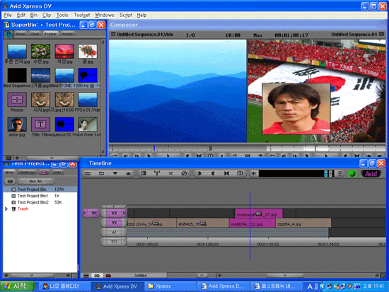Select Test Project Bin2 row
389x292 pixels.
tap(40, 202)
